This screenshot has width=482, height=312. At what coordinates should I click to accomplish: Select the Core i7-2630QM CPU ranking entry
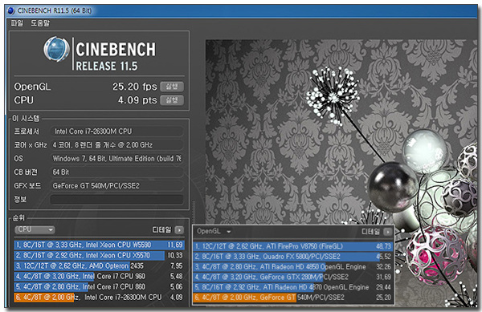click(99, 298)
